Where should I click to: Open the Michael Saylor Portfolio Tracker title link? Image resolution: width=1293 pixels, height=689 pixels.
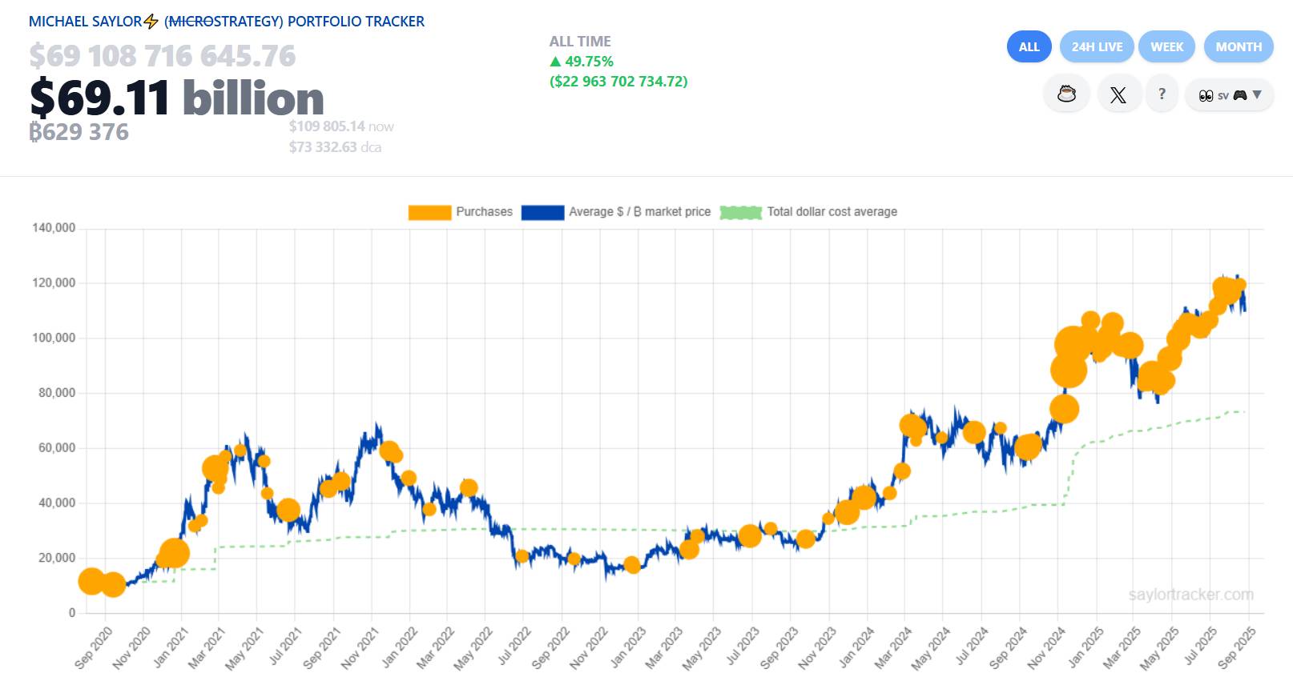227,22
